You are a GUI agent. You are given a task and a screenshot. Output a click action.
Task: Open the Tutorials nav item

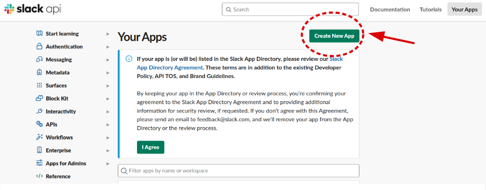pyautogui.click(x=430, y=9)
